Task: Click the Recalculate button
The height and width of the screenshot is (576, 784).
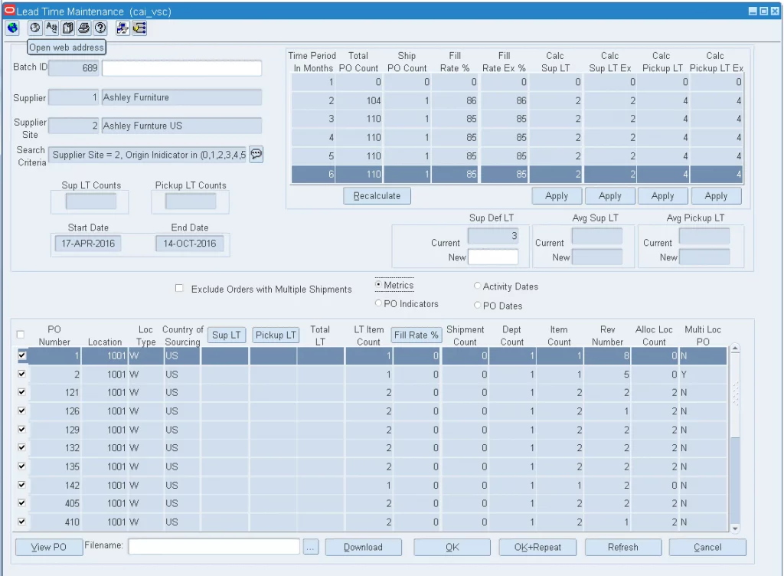Action: pos(377,196)
